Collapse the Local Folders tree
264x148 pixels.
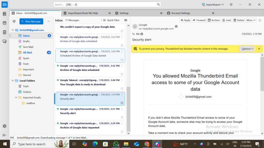click(13, 81)
